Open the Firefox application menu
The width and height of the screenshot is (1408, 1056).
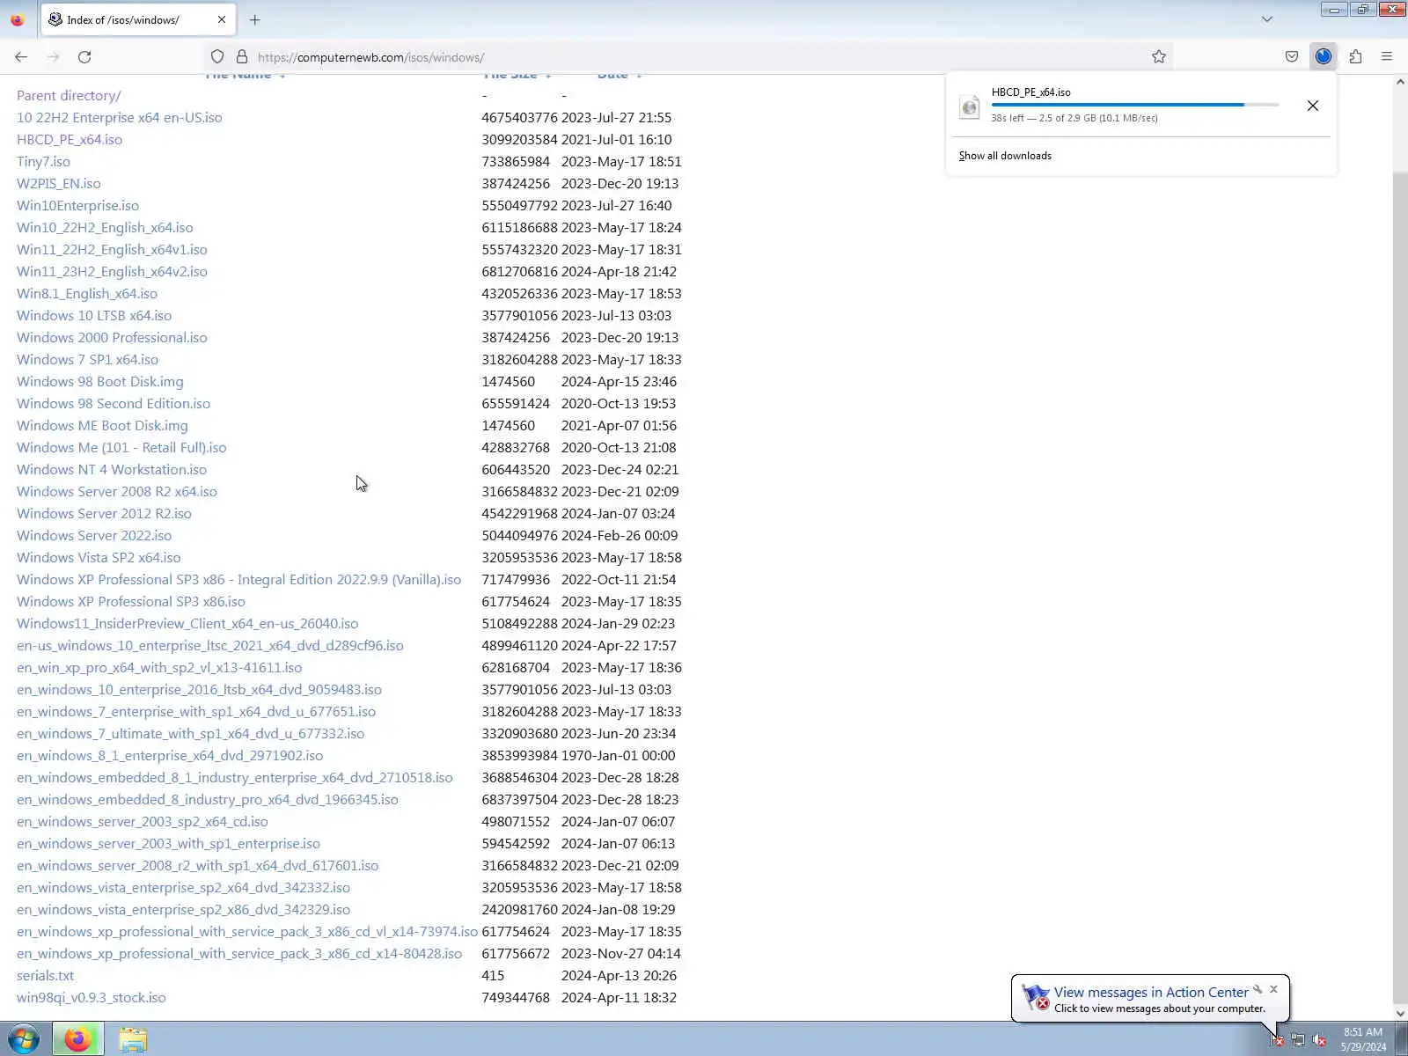(x=1387, y=57)
